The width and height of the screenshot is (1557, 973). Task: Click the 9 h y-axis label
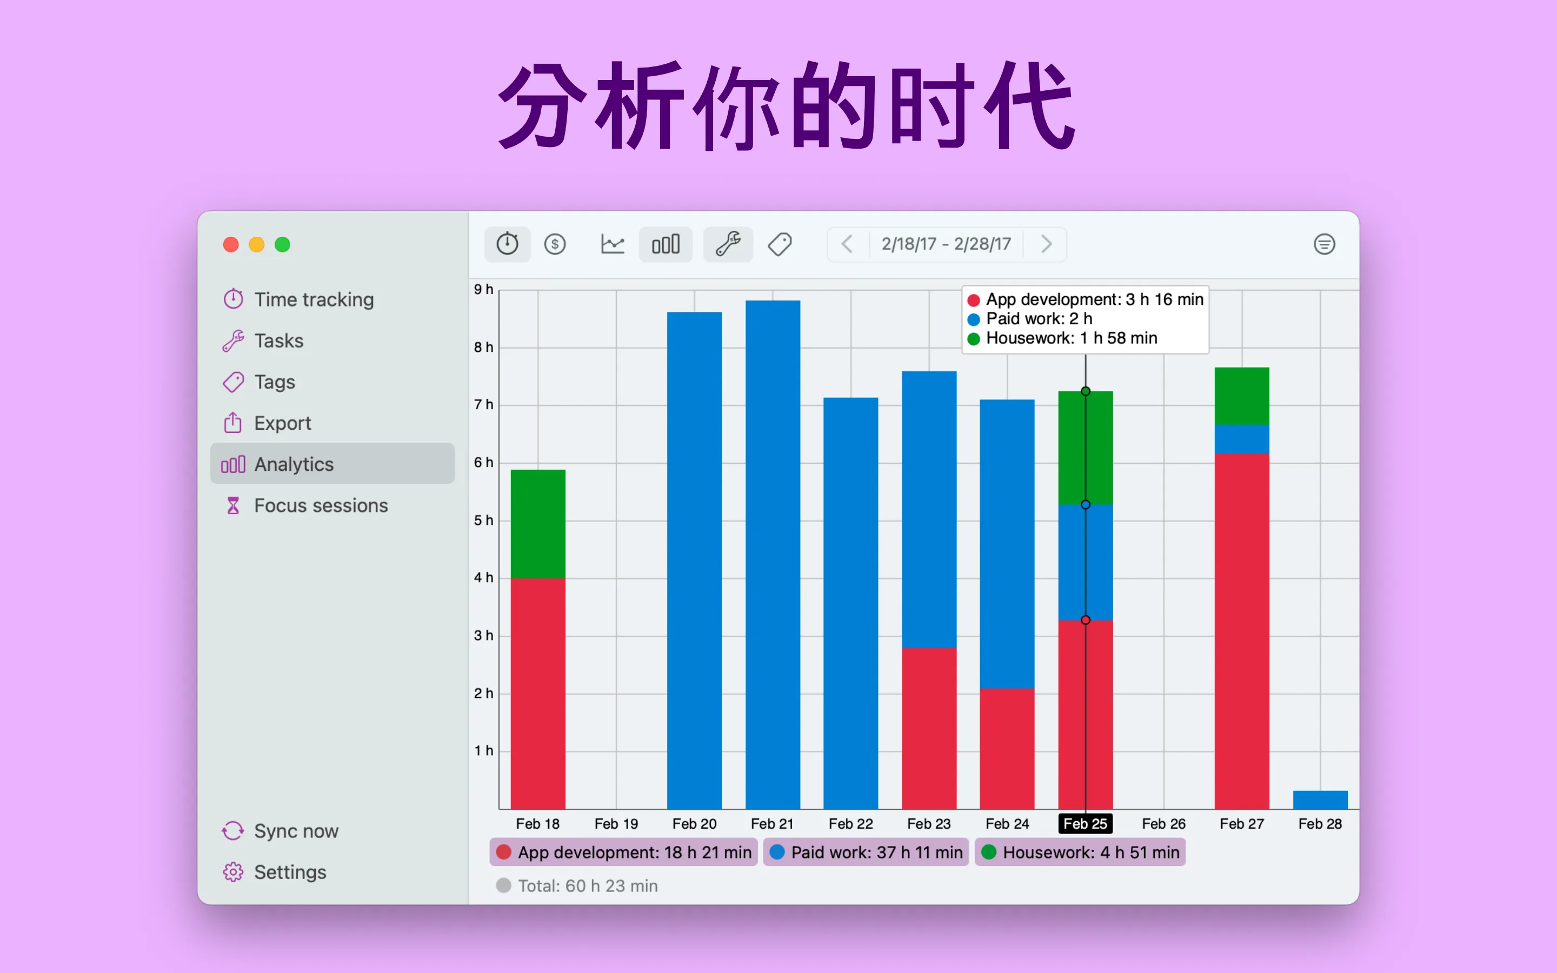point(483,290)
